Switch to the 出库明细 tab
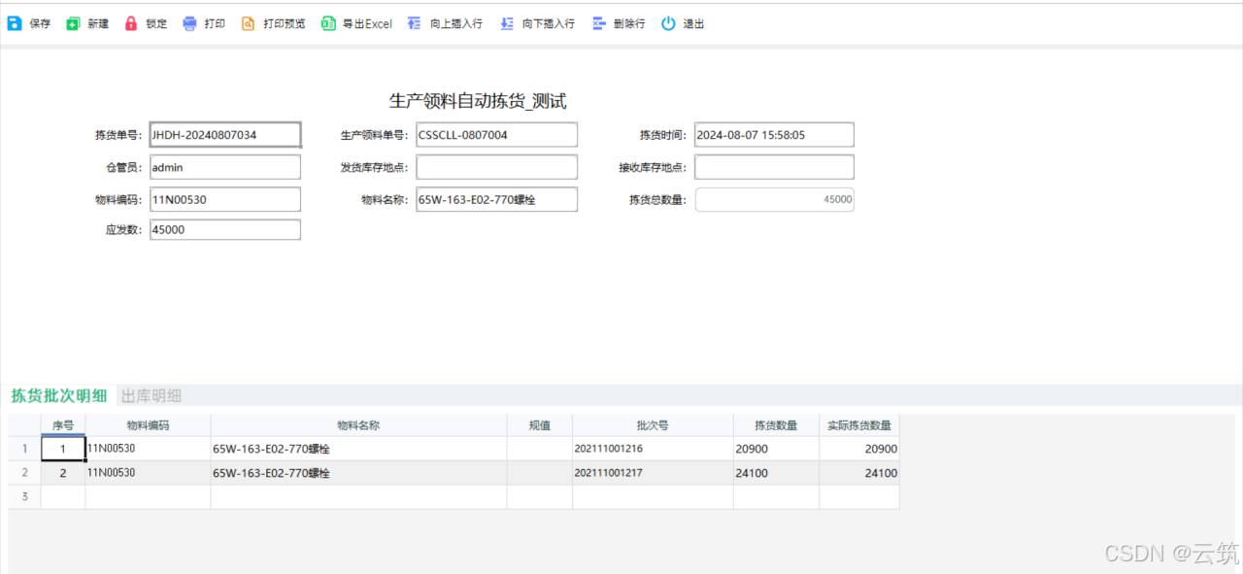 click(151, 395)
